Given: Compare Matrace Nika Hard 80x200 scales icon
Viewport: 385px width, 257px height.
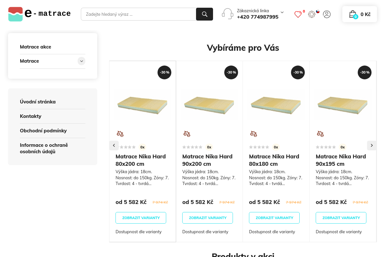Looking at the screenshot, I should click(120, 134).
